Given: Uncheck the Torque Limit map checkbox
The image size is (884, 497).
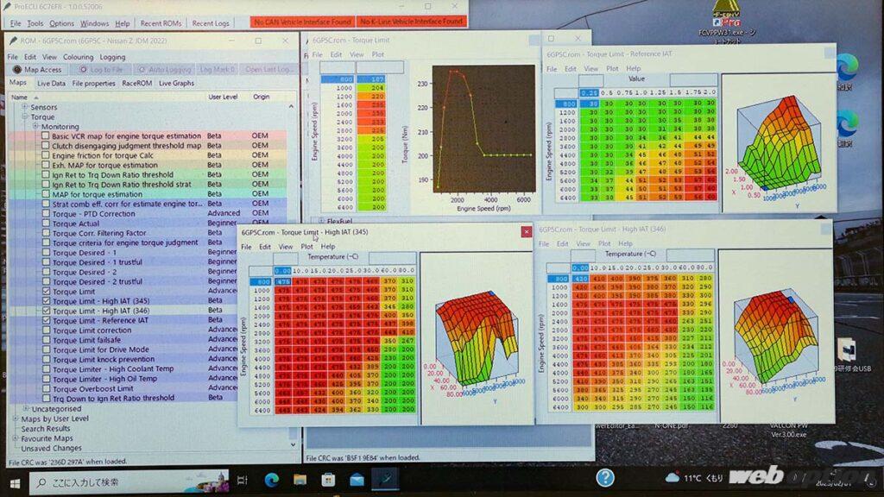Looking at the screenshot, I should [x=47, y=292].
